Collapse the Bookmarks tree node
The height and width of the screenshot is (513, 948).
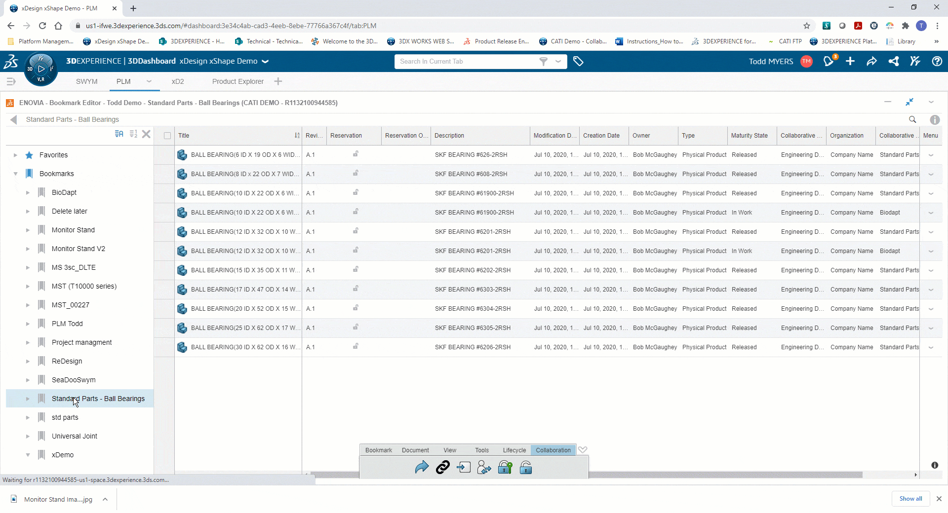tap(15, 174)
